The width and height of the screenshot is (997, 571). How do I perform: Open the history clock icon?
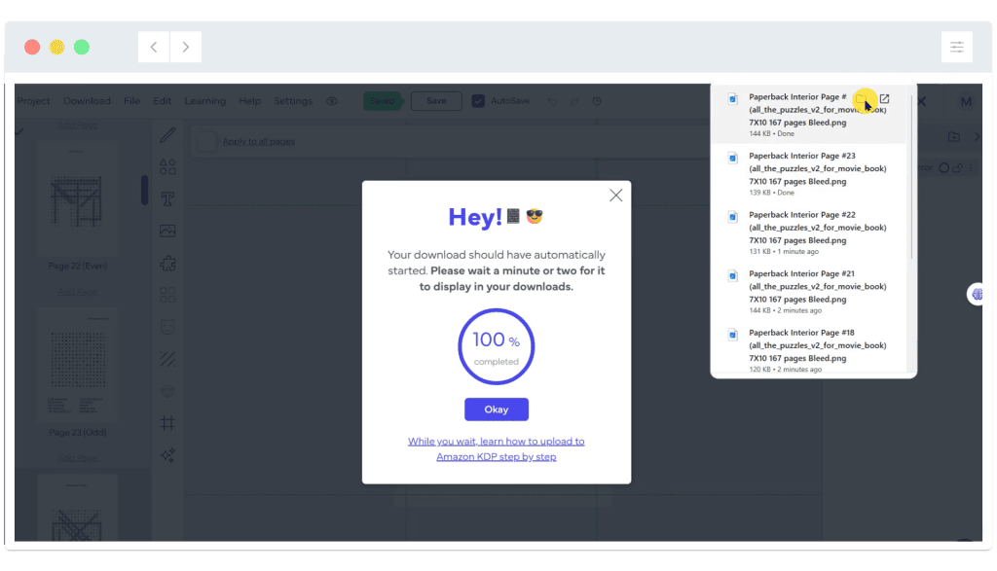pos(597,101)
